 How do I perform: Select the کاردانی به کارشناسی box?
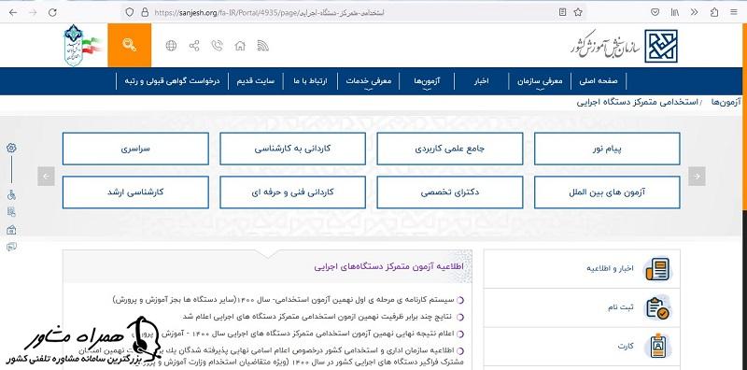coord(292,149)
